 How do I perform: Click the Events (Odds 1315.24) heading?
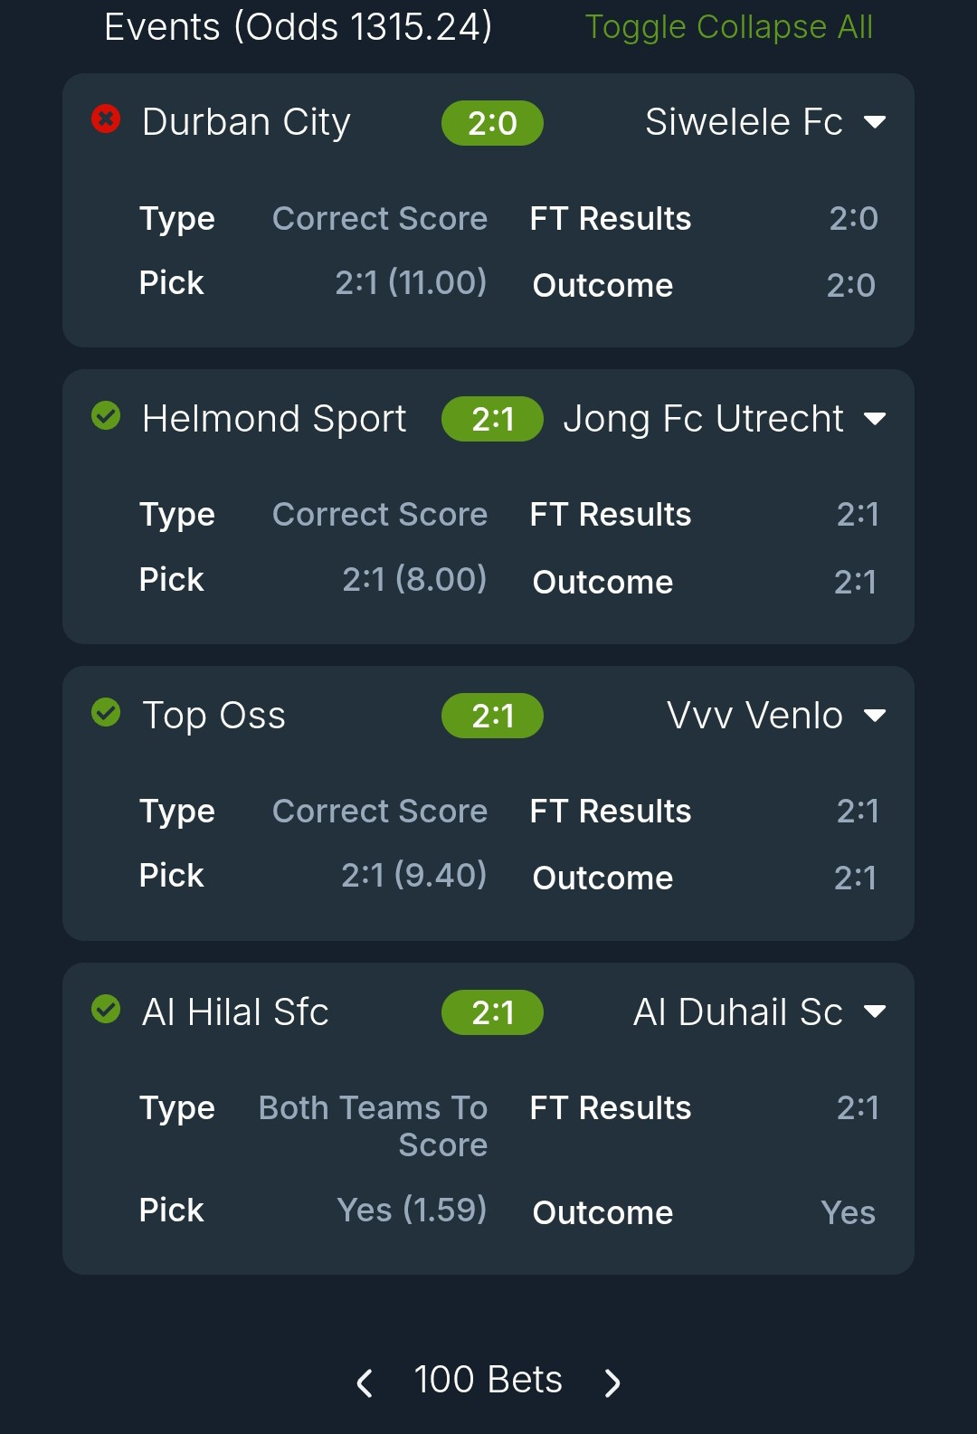point(298,27)
